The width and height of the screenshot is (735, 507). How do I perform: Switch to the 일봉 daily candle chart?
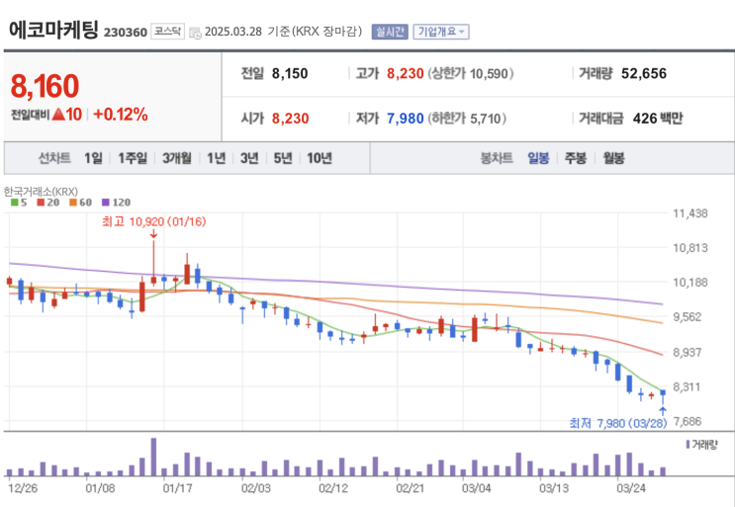[538, 158]
